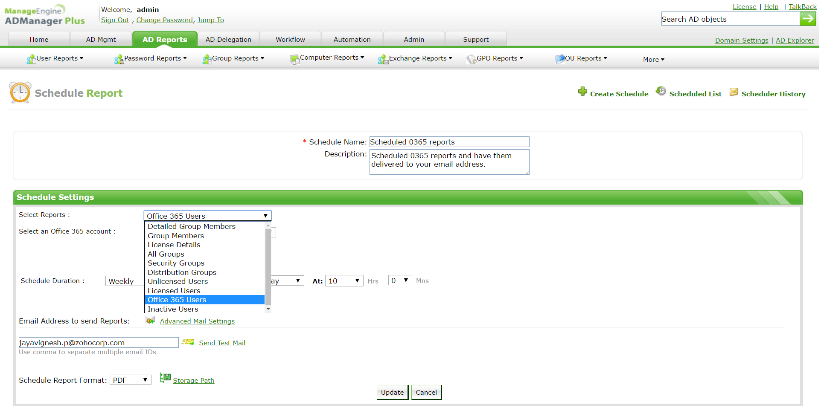This screenshot has width=821, height=419.
Task: Open the User Reports dropdown menu
Action: pyautogui.click(x=60, y=58)
